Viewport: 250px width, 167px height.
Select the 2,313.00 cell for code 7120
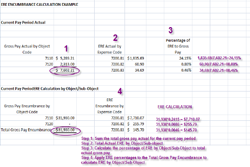click(x=67, y=64)
